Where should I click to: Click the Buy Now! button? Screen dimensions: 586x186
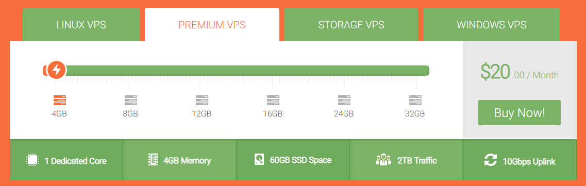(520, 112)
